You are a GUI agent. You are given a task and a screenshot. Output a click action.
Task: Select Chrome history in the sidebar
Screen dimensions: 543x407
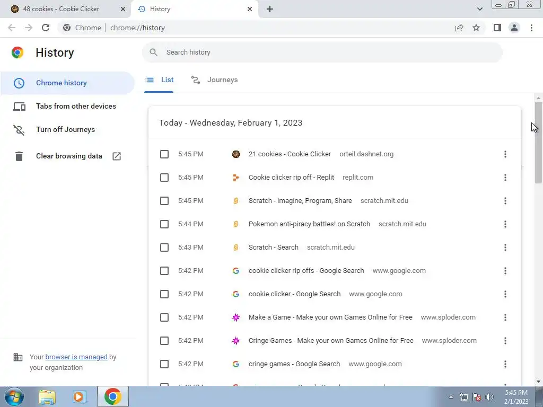pyautogui.click(x=67, y=83)
